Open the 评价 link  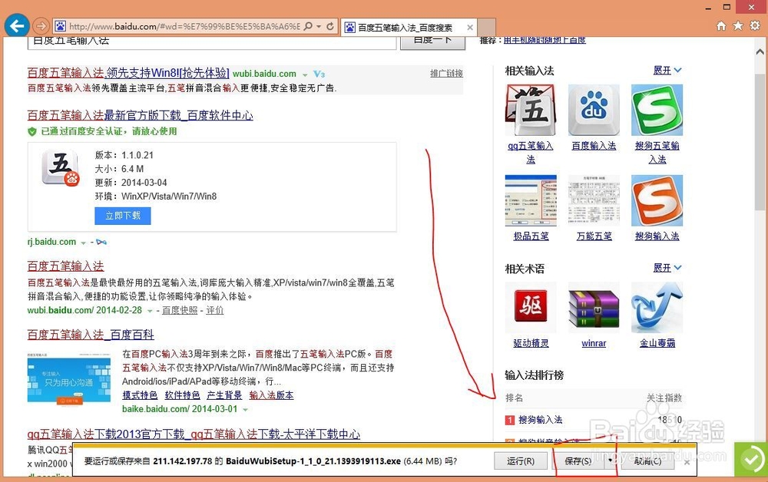[x=214, y=310]
